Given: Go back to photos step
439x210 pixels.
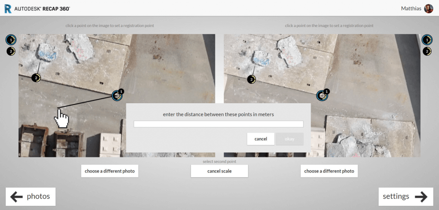Looking at the screenshot, I should [30, 196].
